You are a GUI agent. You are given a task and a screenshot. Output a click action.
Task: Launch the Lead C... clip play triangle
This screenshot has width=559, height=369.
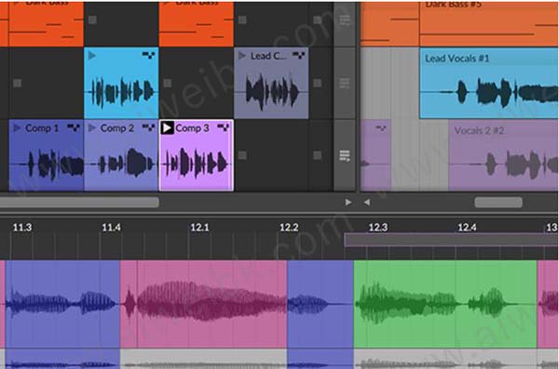[x=241, y=56]
